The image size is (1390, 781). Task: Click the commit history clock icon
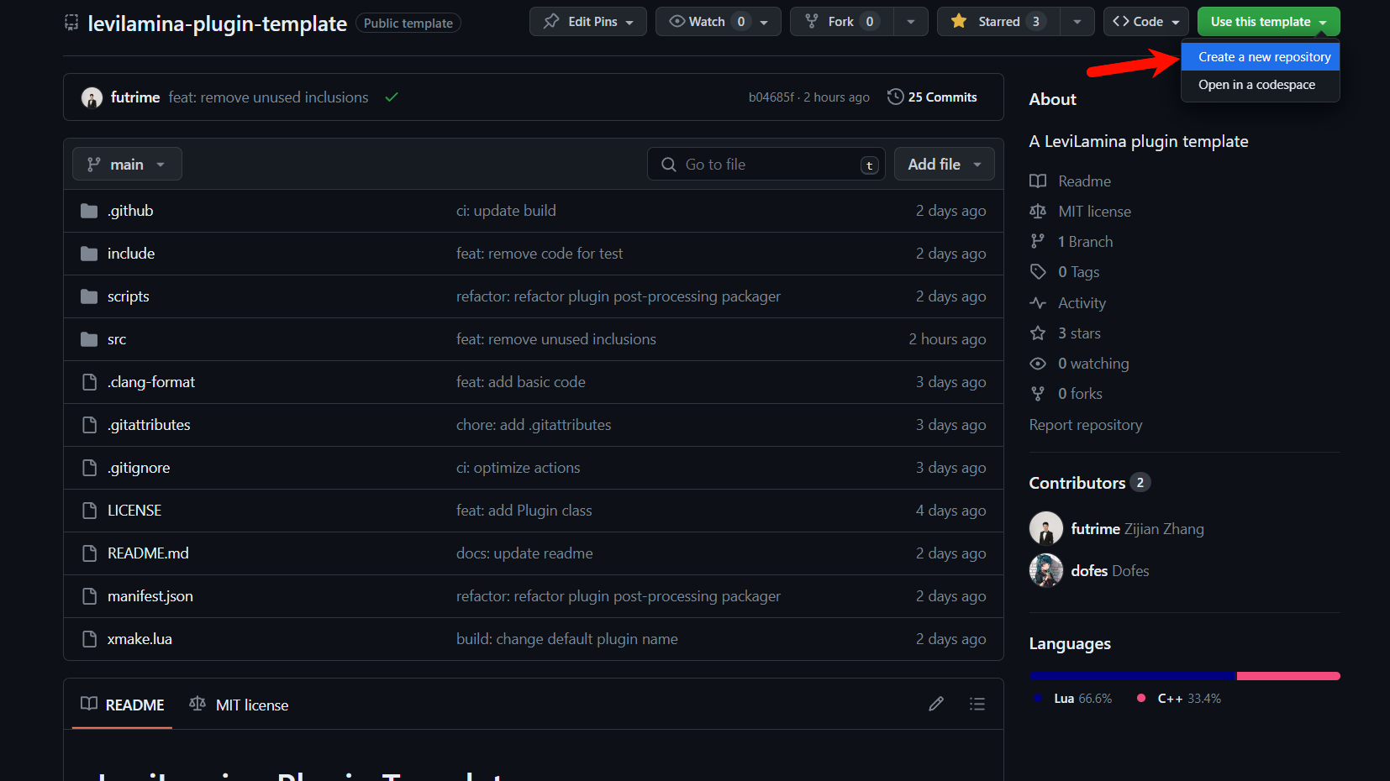(895, 97)
